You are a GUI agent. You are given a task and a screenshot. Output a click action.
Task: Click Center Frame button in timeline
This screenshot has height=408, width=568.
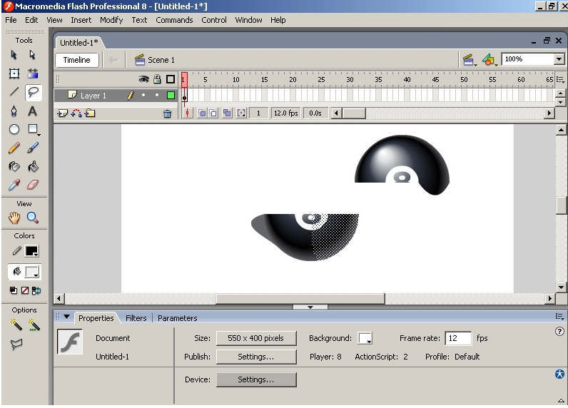pos(187,113)
